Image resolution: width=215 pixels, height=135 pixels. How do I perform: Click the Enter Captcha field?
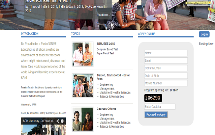pyautogui.click(x=160, y=107)
